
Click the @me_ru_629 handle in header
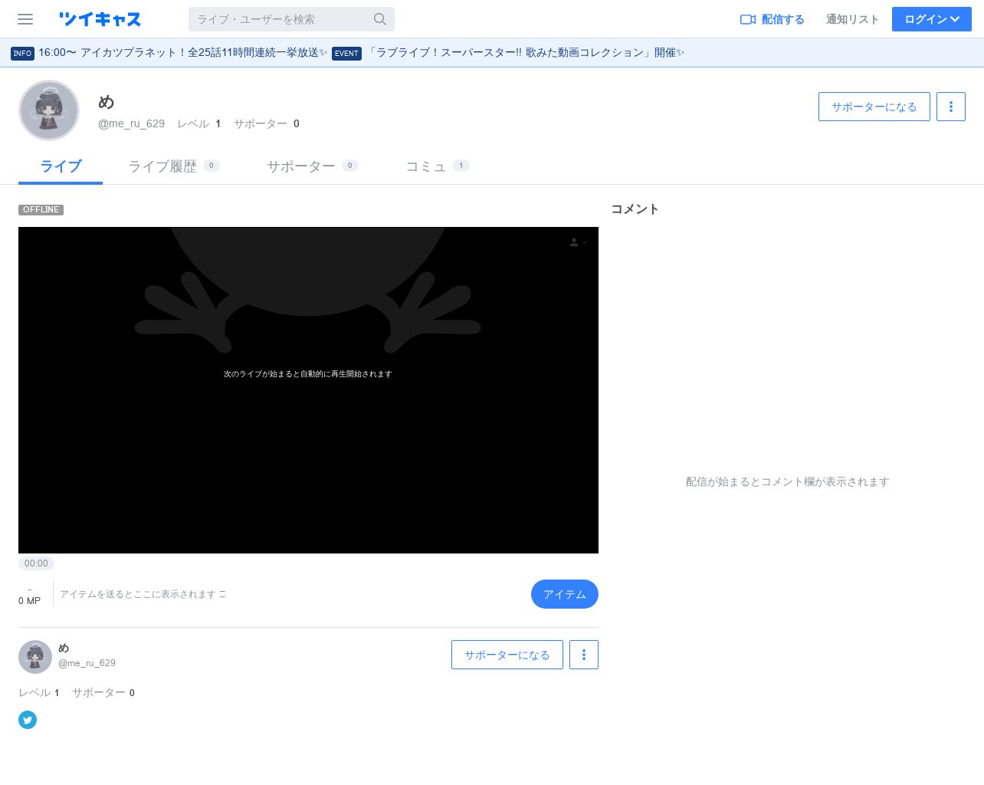131,123
